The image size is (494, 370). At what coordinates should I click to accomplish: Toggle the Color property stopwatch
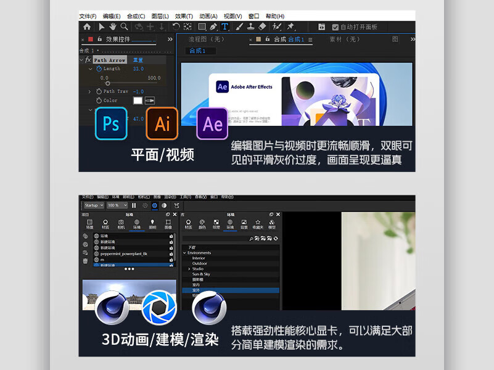(99, 101)
